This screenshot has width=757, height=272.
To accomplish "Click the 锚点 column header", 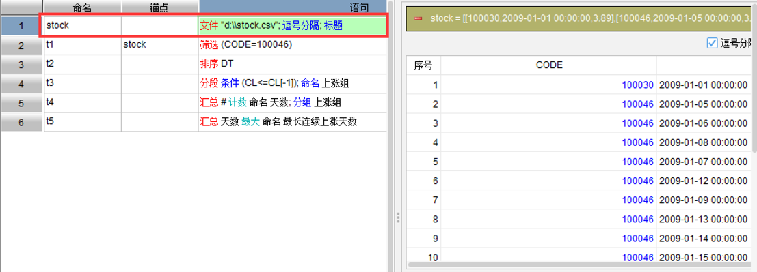I will (x=159, y=7).
